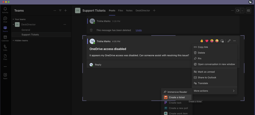The height and width of the screenshot is (115, 255).
Task: Expand More actions submenu
Action: pyautogui.click(x=214, y=91)
